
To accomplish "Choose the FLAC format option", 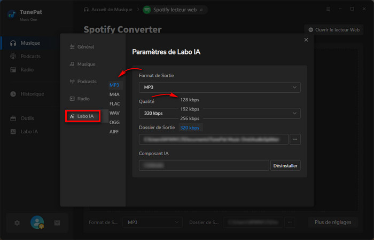I will (115, 104).
